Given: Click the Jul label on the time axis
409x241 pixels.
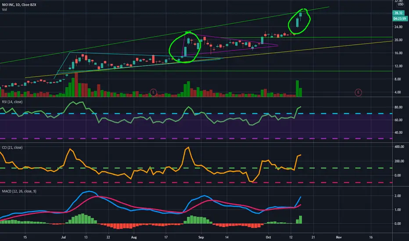Looking at the screenshot, I should (63, 237).
